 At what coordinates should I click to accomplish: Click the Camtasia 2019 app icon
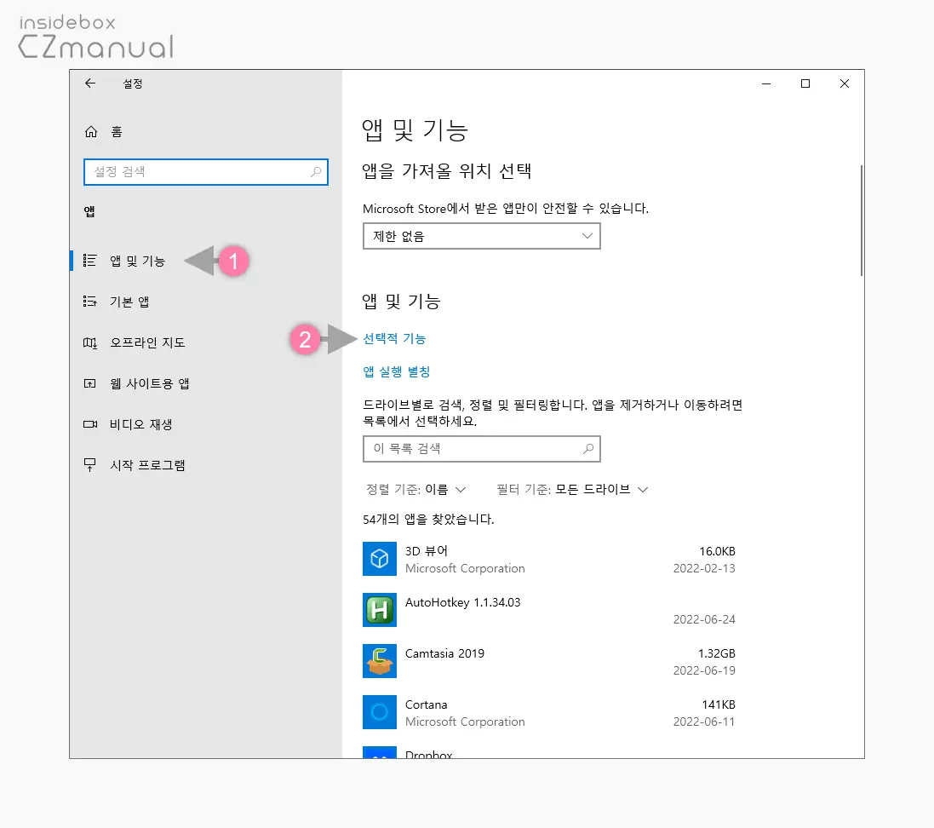[380, 661]
